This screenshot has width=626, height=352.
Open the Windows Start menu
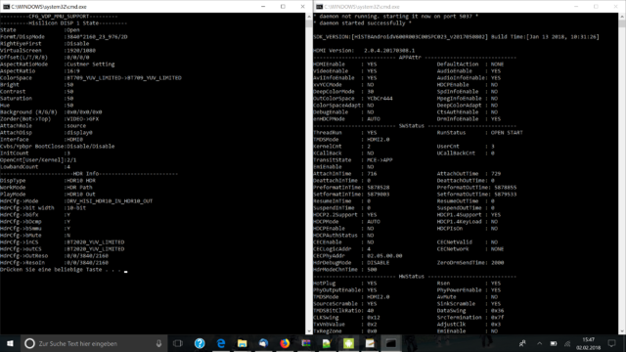click(10, 343)
